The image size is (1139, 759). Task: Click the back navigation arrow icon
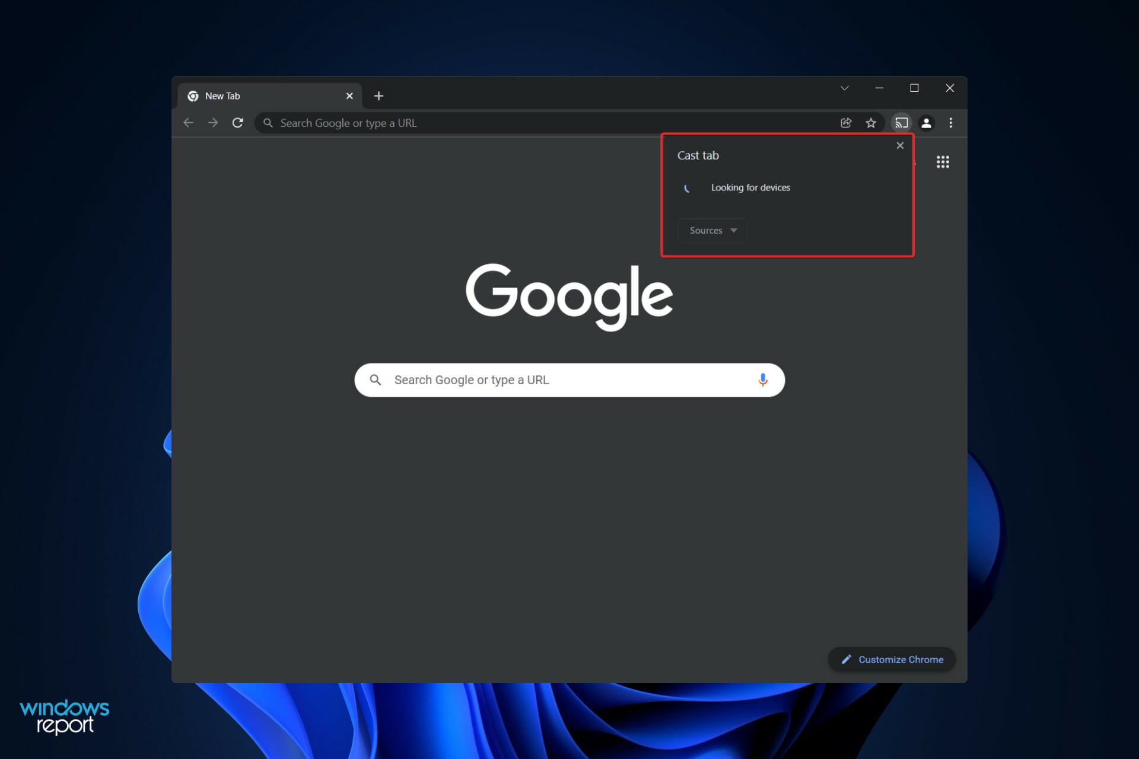(x=188, y=123)
